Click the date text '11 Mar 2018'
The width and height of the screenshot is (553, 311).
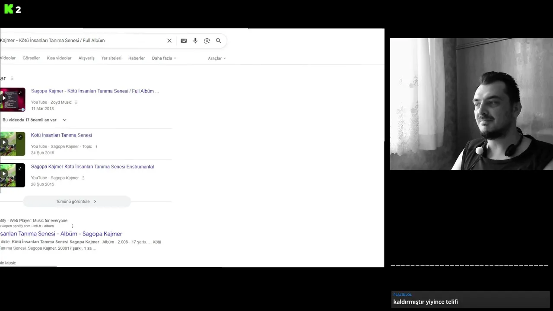tap(42, 109)
